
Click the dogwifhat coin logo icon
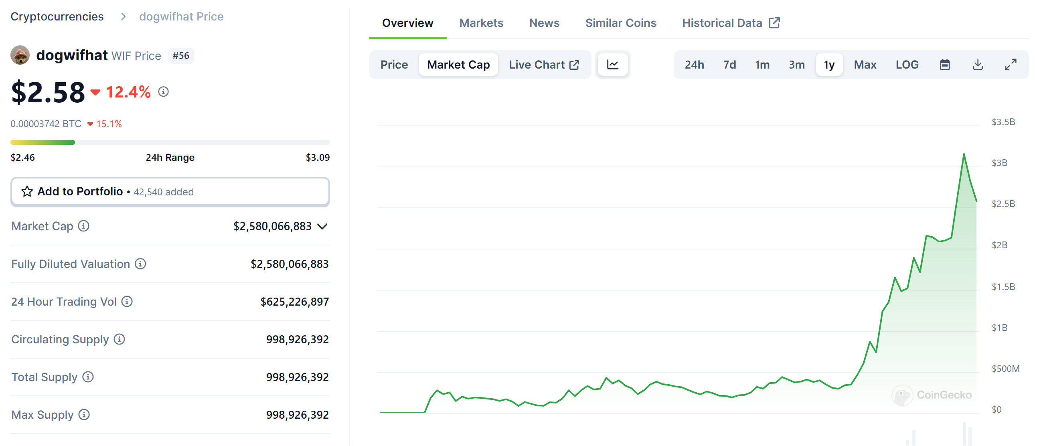[20, 55]
